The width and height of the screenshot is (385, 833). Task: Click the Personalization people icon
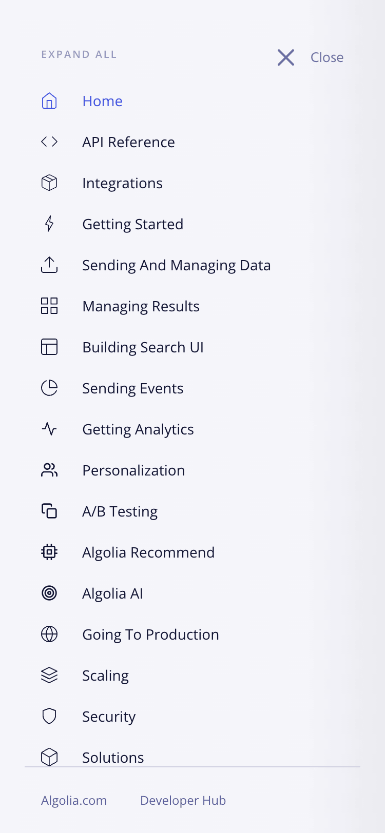[x=49, y=470]
